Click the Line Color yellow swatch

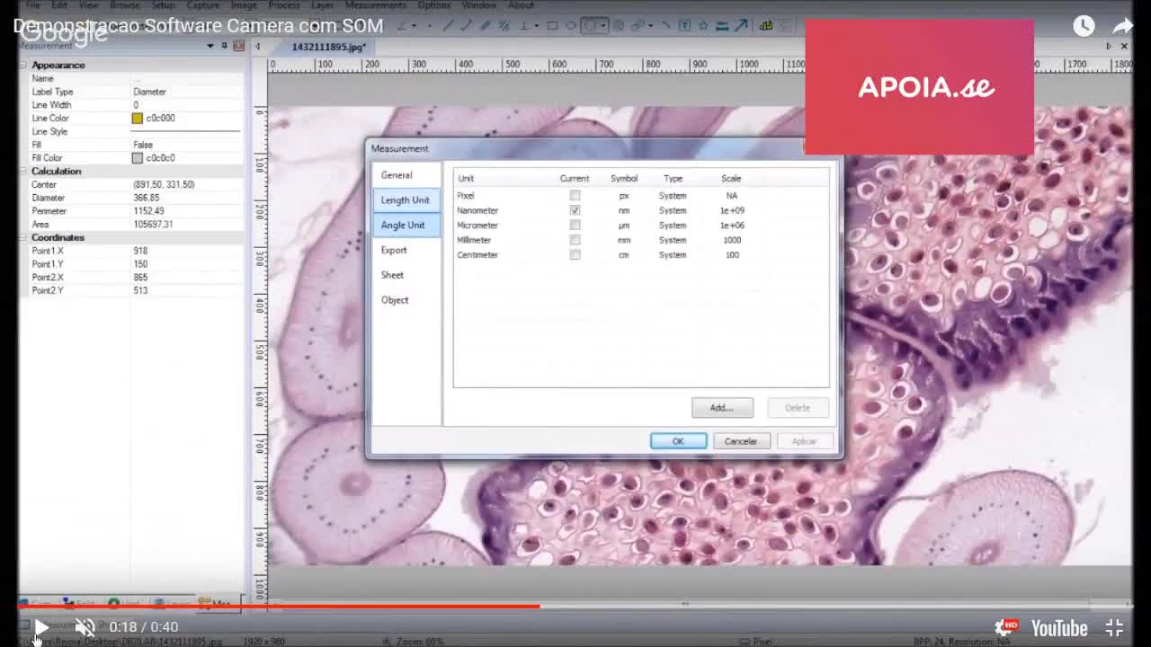pyautogui.click(x=138, y=118)
